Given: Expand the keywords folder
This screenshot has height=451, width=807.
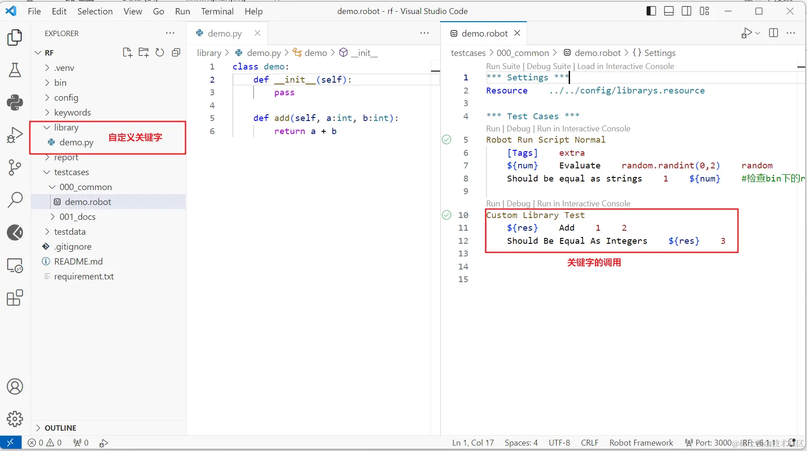Looking at the screenshot, I should coord(47,112).
